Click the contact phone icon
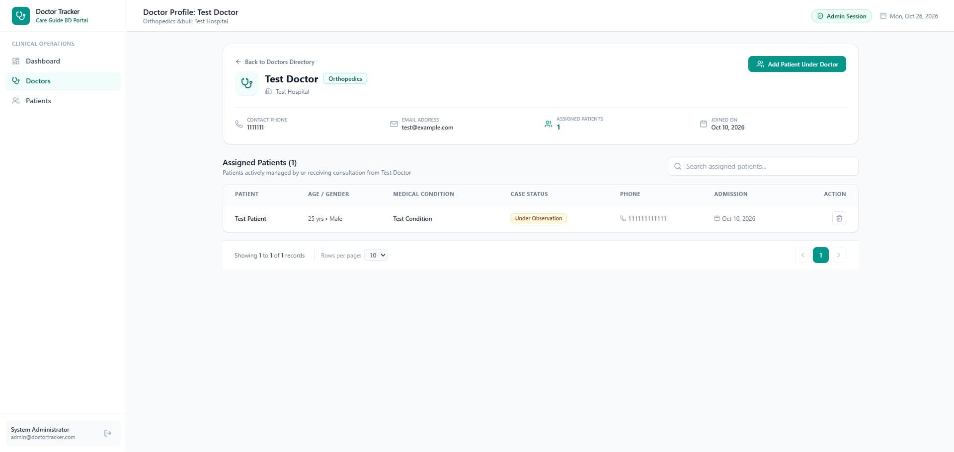The image size is (954, 452). [x=239, y=124]
